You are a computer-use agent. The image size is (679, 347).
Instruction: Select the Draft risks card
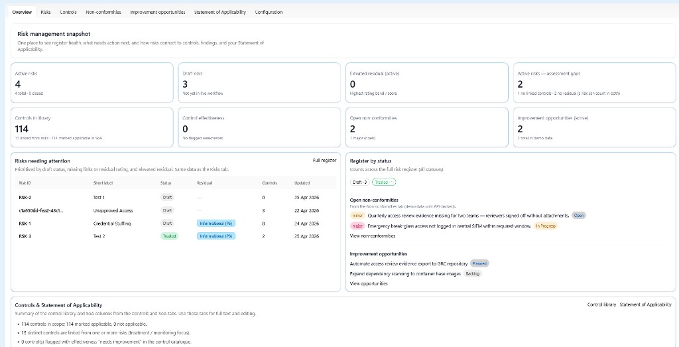click(x=259, y=83)
